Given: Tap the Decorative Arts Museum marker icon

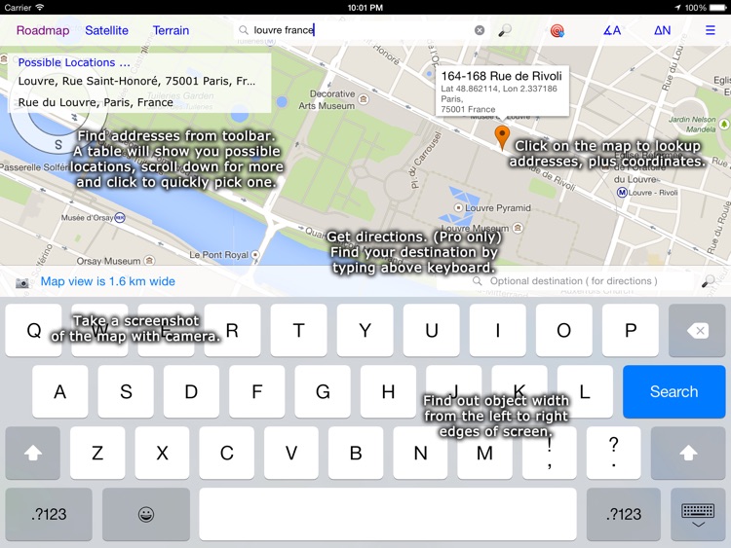Looking at the screenshot, I should point(364,99).
